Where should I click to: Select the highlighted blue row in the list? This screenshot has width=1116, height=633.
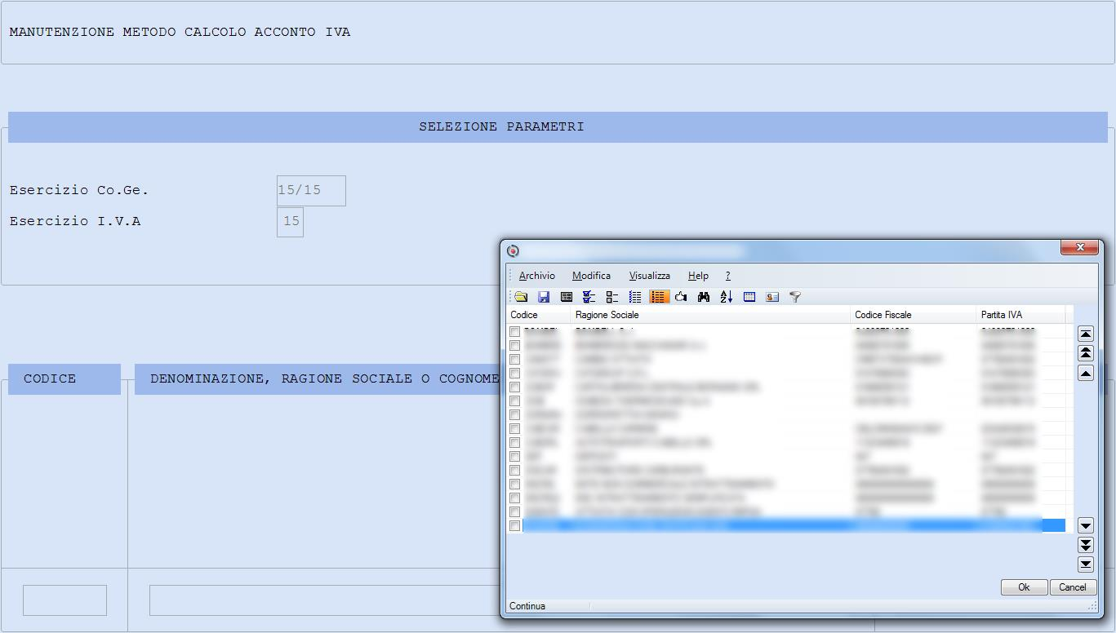coord(794,526)
